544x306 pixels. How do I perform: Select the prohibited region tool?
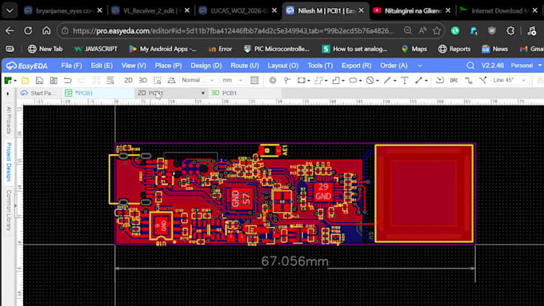(370, 81)
